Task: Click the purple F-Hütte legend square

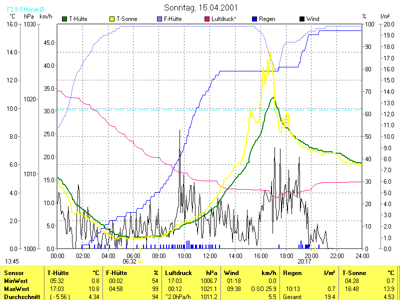Action: click(159, 19)
